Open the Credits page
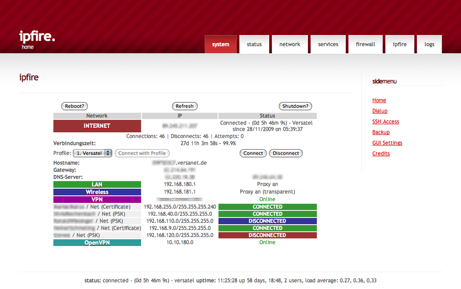The width and height of the screenshot is (461, 289). 381,153
